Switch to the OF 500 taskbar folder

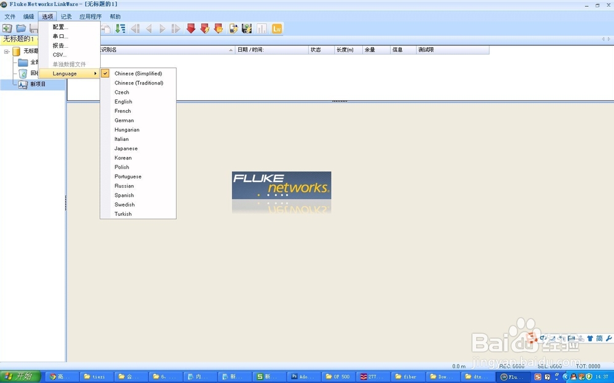click(339, 376)
